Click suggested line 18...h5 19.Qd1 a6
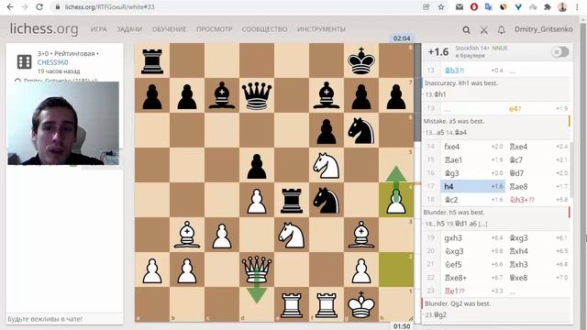Image resolution: width=587 pixels, height=330 pixels. [456, 224]
